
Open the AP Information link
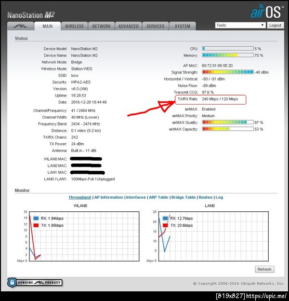coord(109,197)
